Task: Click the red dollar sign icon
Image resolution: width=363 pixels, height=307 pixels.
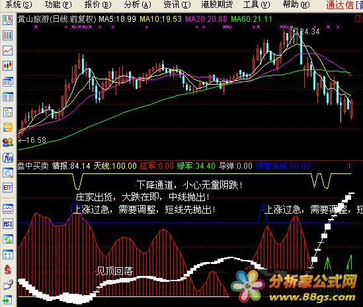Action: (x=8, y=270)
